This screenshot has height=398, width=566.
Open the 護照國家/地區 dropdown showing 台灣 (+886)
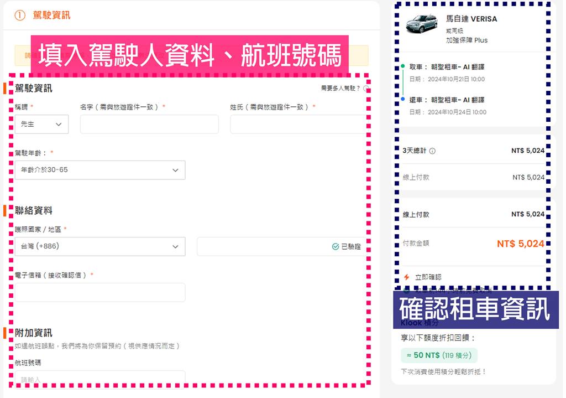[x=100, y=246]
